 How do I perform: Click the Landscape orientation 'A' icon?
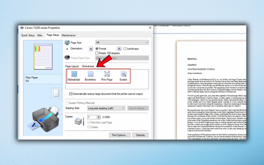(119, 49)
